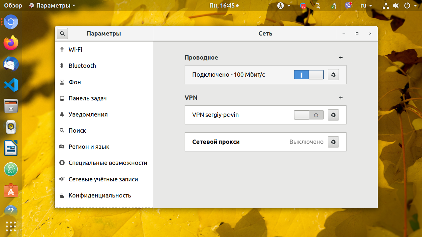Toggle the wired connection switch off
422x237 pixels.
[309, 75]
